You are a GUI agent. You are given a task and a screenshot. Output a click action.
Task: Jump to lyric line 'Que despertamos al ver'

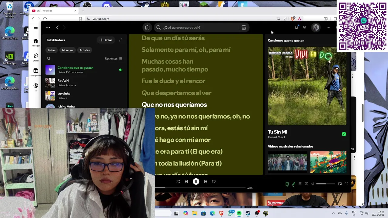pyautogui.click(x=176, y=93)
